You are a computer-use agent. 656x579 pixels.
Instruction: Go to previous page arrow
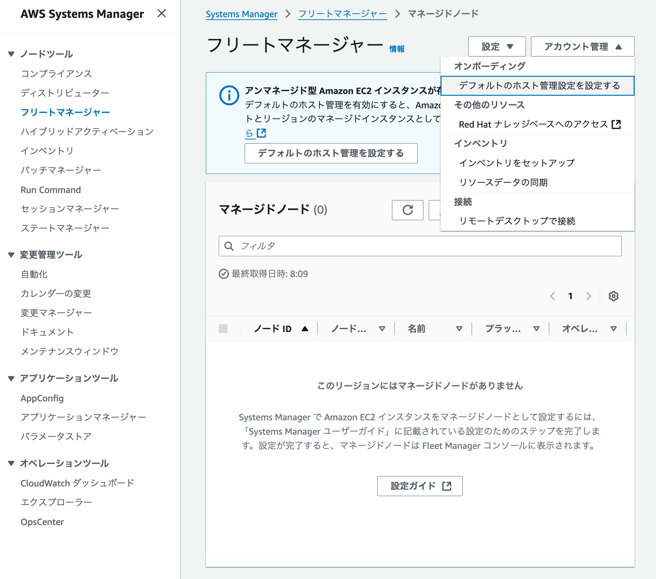552,296
